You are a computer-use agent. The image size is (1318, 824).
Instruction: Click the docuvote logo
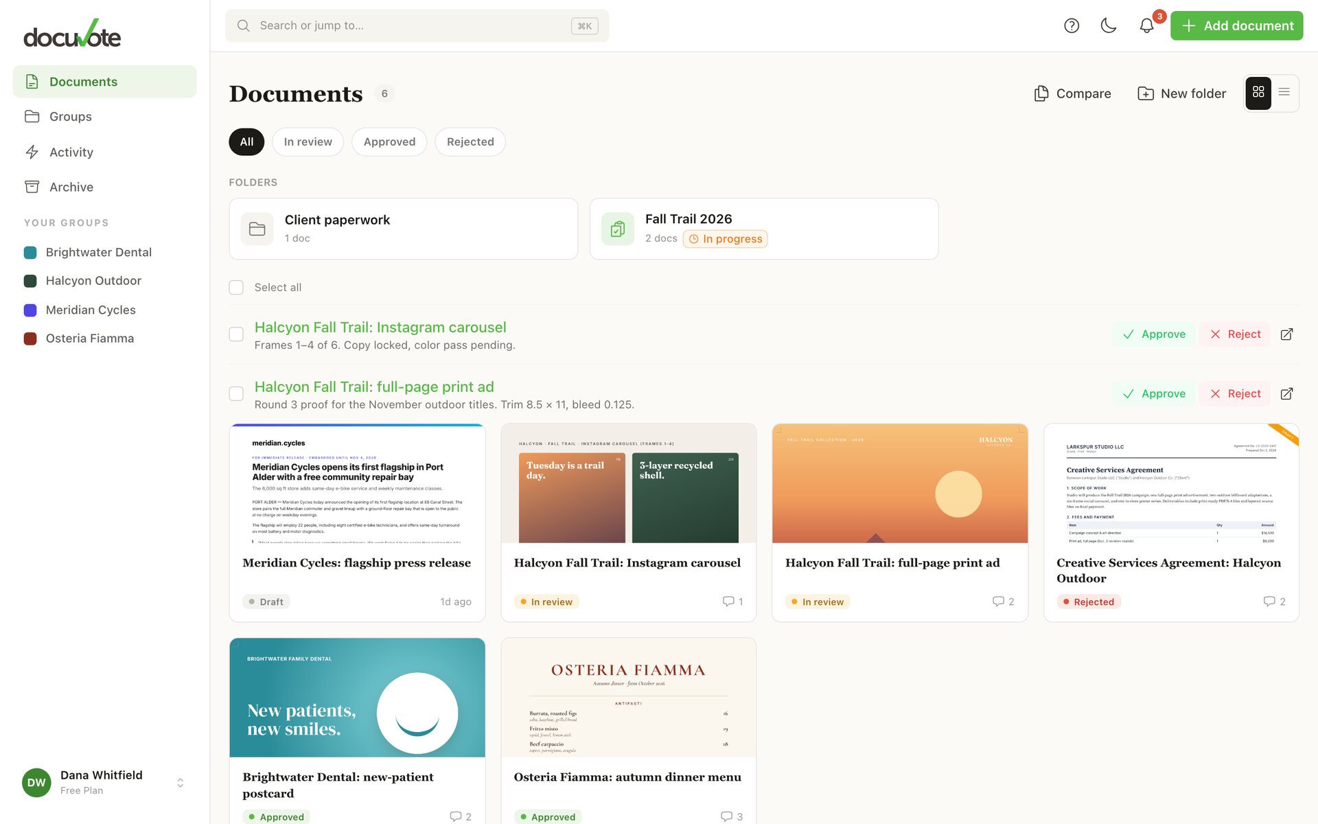[x=72, y=34]
